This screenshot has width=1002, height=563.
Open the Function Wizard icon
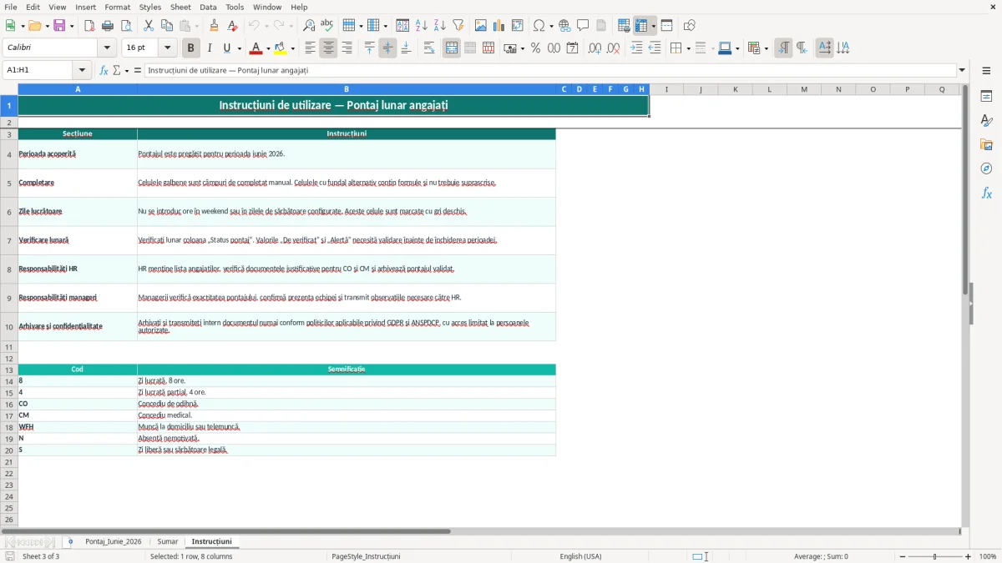104,70
